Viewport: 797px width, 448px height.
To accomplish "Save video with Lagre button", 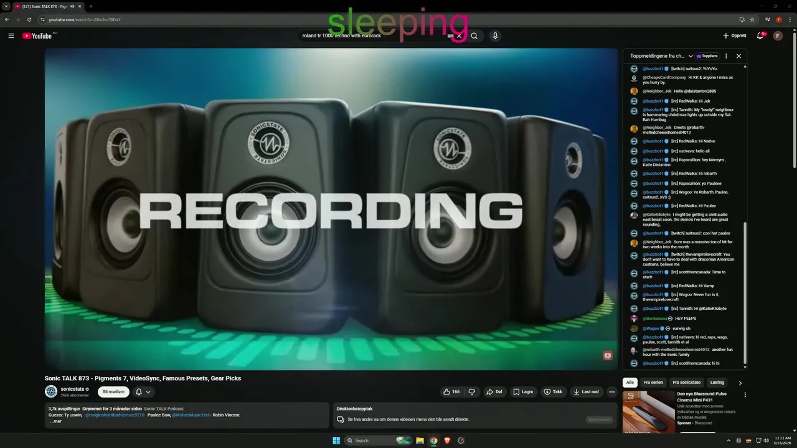I will pyautogui.click(x=523, y=392).
